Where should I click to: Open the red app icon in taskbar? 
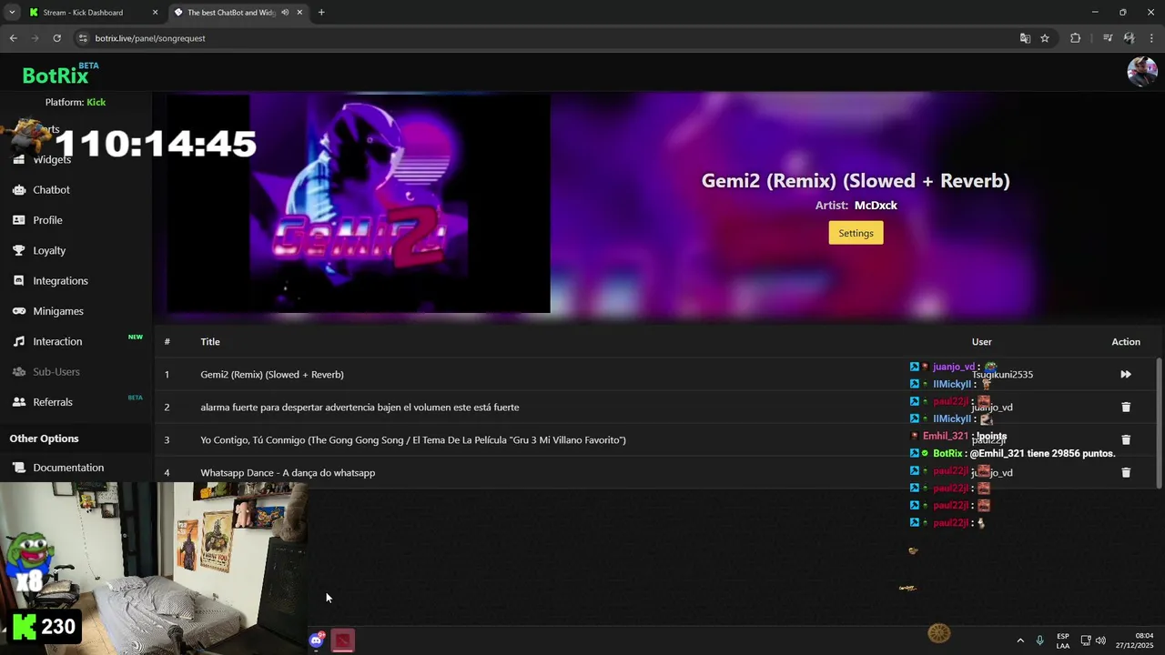pos(342,640)
